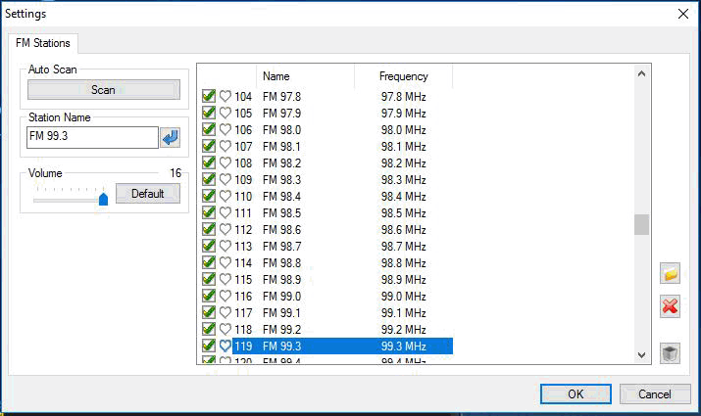Apply station name with blue arrow icon
The width and height of the screenshot is (701, 416).
[x=171, y=137]
